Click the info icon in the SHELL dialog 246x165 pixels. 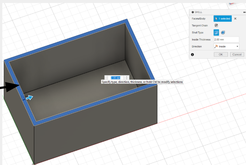pos(192,54)
